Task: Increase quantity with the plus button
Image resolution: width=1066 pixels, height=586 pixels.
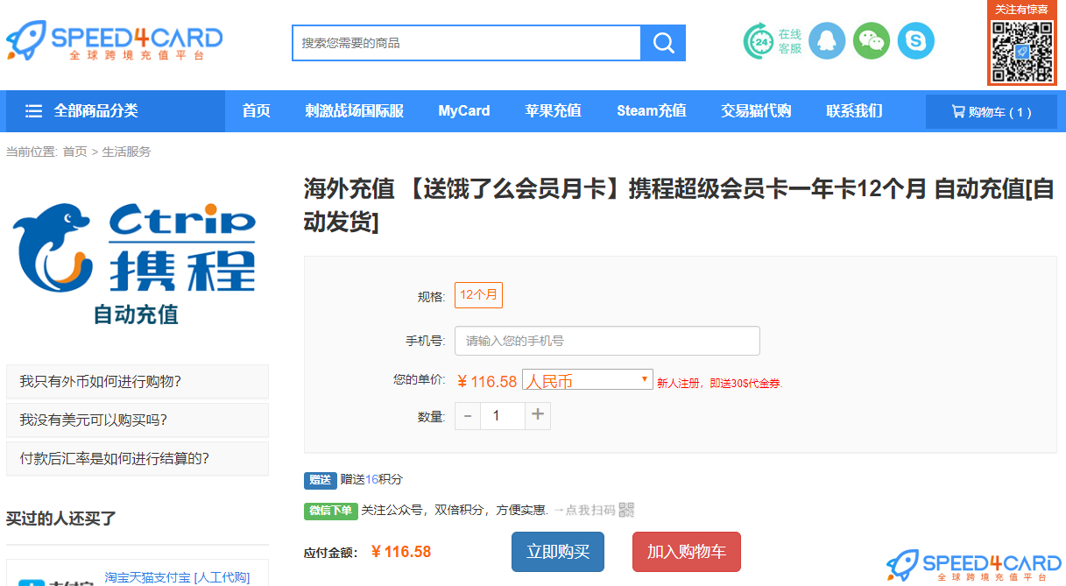Action: [x=538, y=416]
